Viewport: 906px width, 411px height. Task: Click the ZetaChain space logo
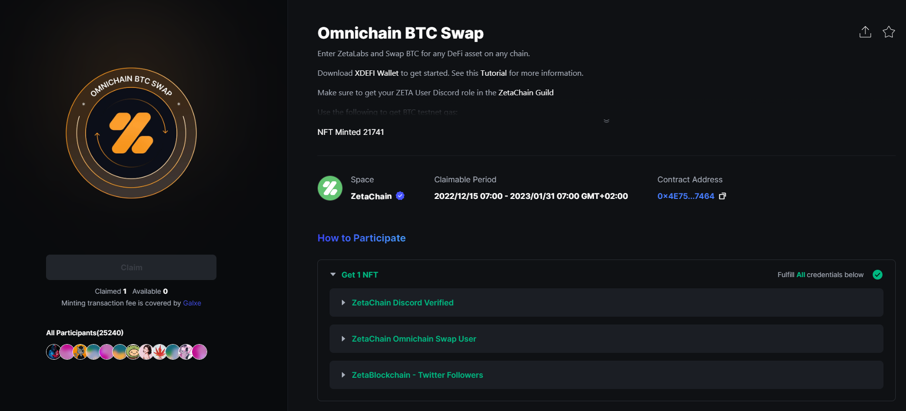(x=330, y=188)
